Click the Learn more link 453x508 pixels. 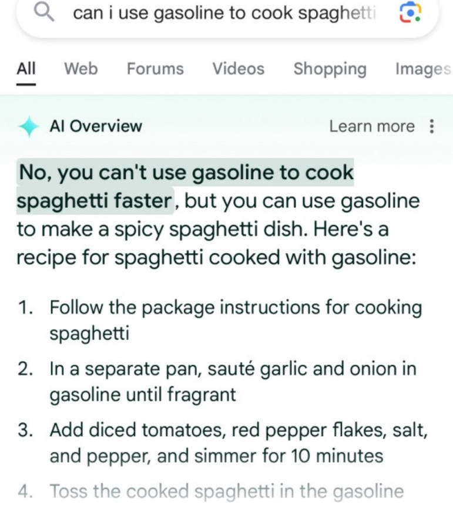click(372, 126)
